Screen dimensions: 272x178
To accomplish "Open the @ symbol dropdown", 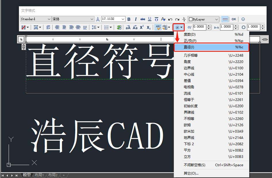I will pos(179,27).
